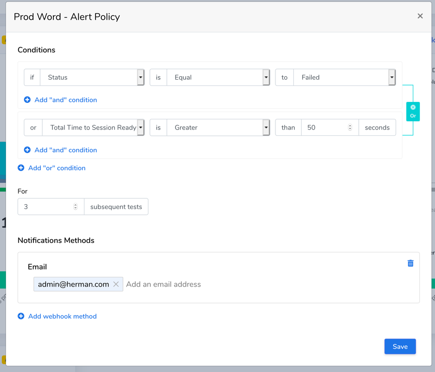Close the Alert Policy dialog
Screen dimensions: 435x372
[x=420, y=16]
